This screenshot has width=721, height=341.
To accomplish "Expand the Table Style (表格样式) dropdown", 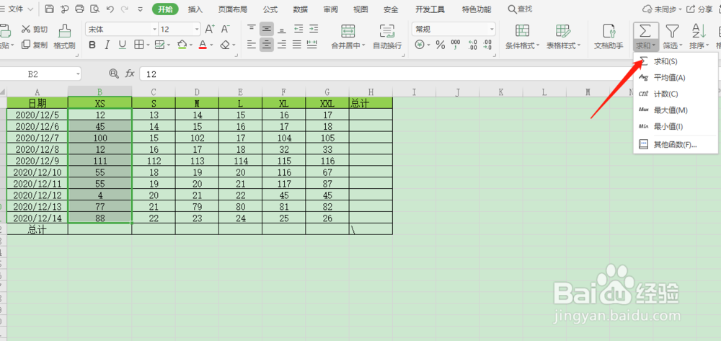I will coord(579,45).
